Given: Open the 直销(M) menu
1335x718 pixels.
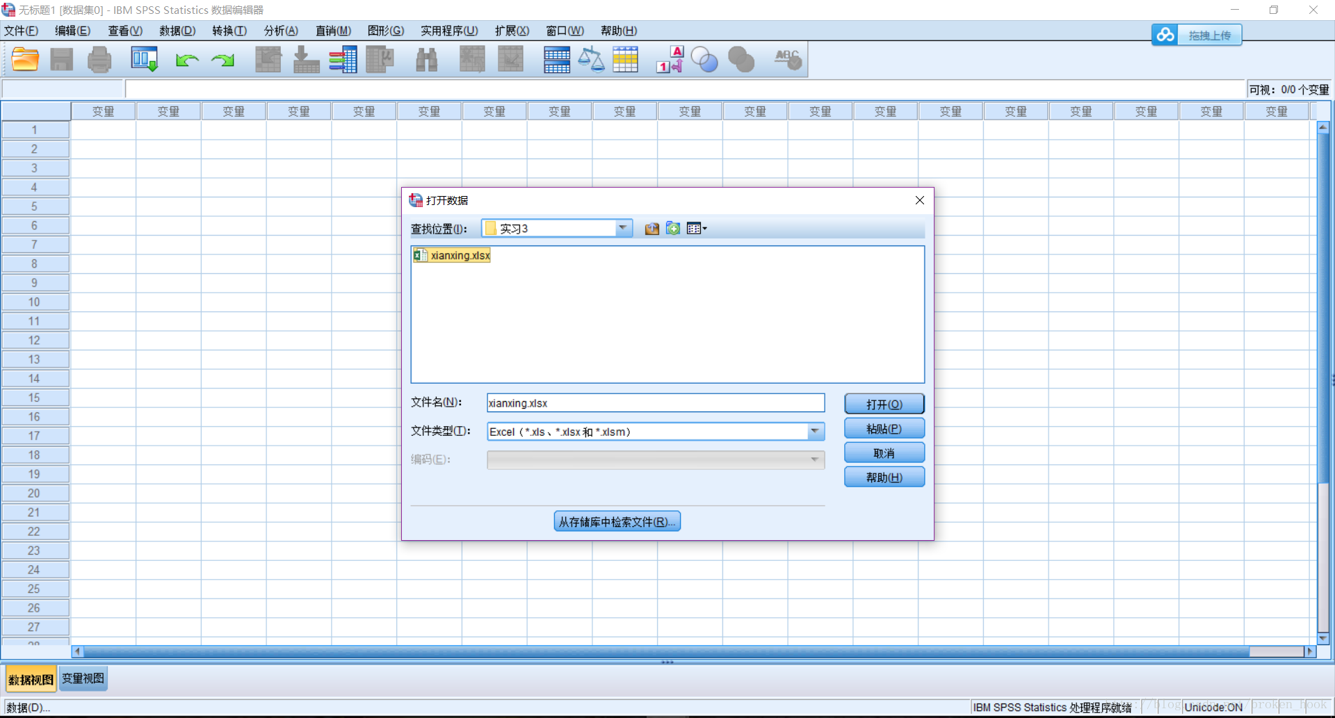Looking at the screenshot, I should click(x=333, y=31).
